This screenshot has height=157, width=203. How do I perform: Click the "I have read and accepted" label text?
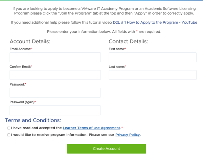(36, 128)
